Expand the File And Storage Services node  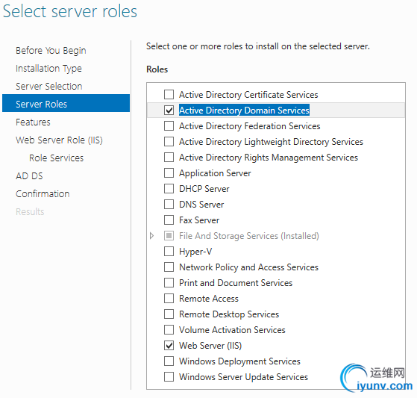(x=152, y=236)
